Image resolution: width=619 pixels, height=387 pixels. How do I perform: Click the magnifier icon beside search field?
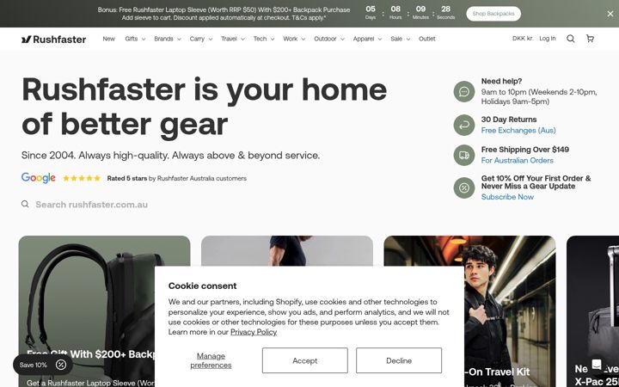click(x=25, y=204)
